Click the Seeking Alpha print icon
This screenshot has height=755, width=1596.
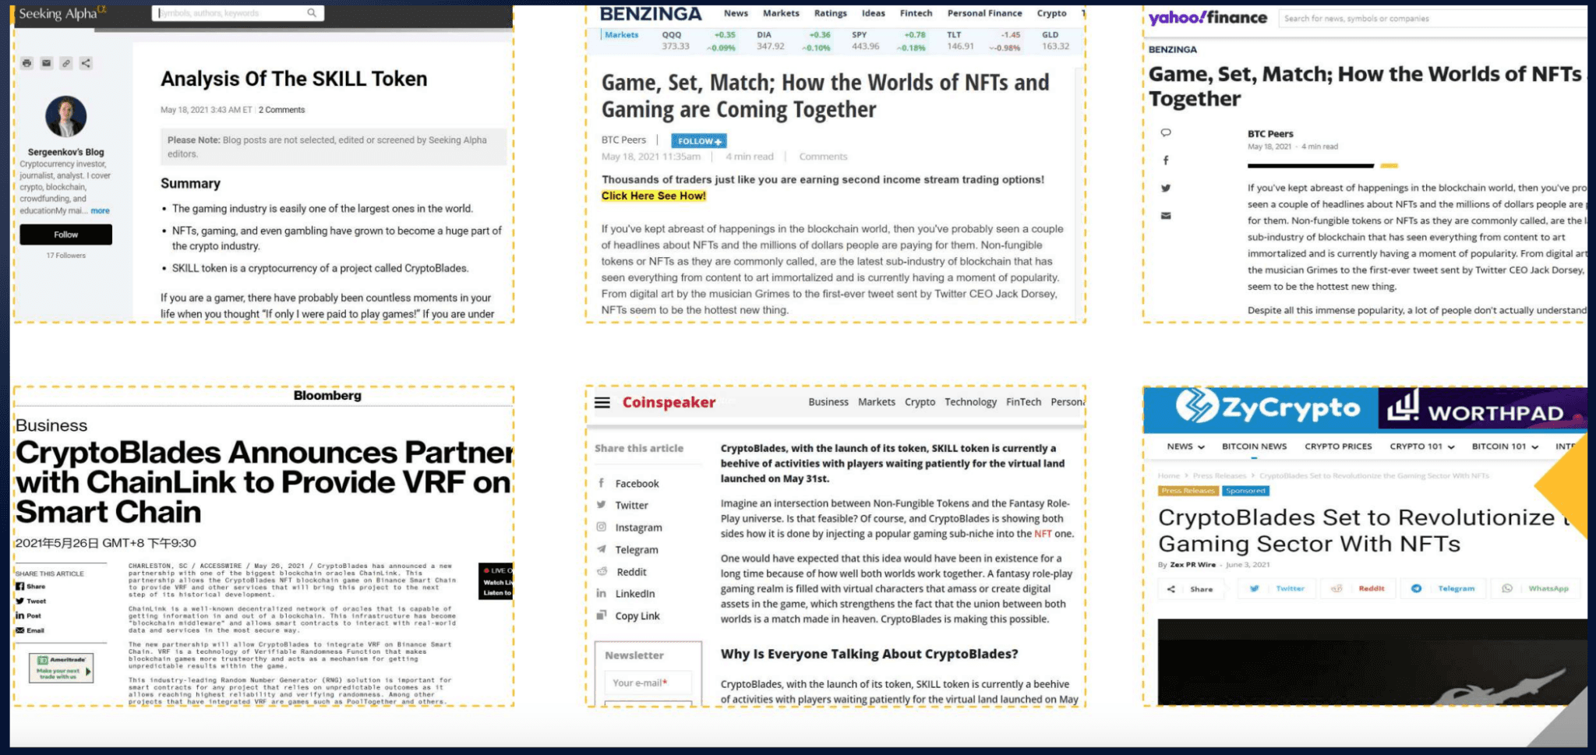tap(27, 63)
